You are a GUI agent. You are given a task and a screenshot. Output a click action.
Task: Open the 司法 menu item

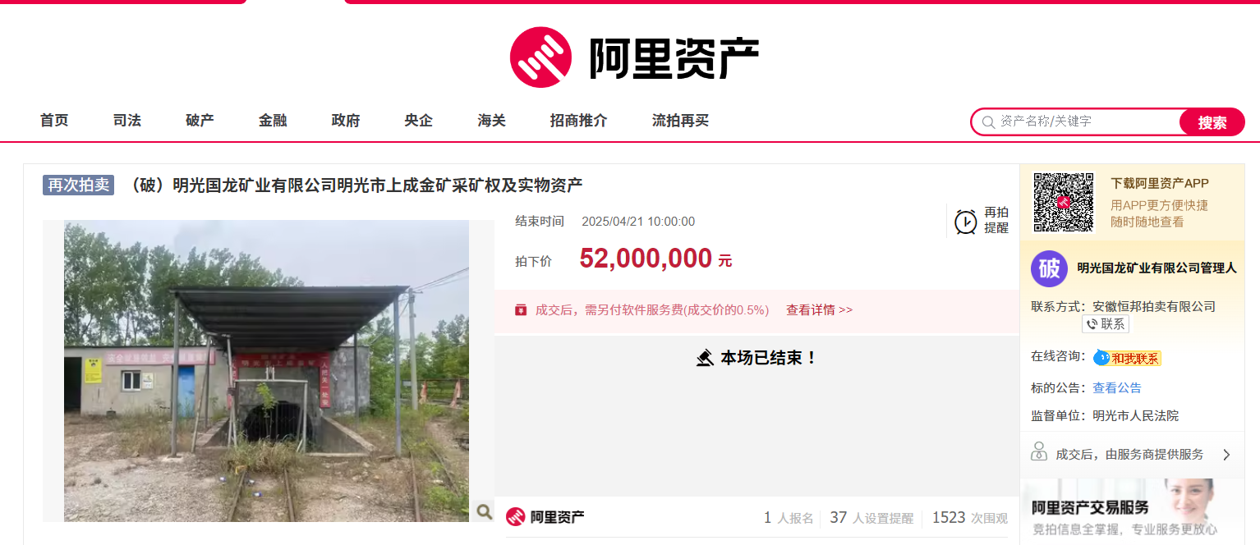tap(127, 121)
